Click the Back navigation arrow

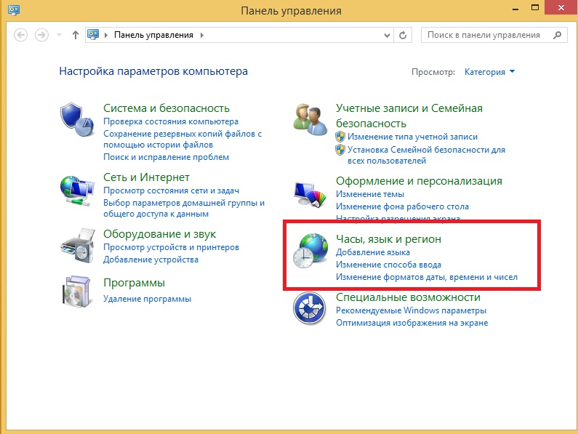point(20,35)
